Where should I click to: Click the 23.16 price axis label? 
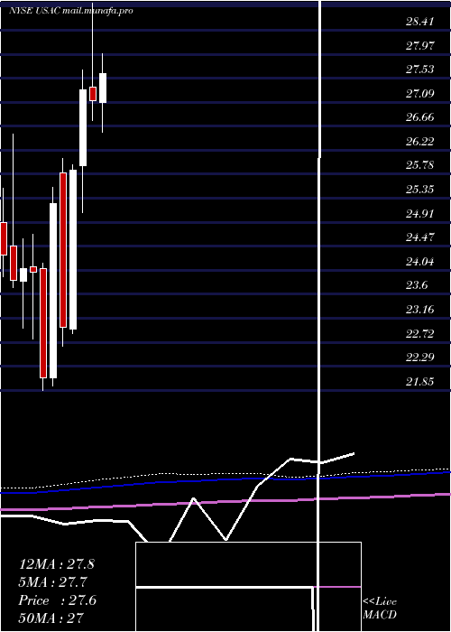[x=420, y=310]
